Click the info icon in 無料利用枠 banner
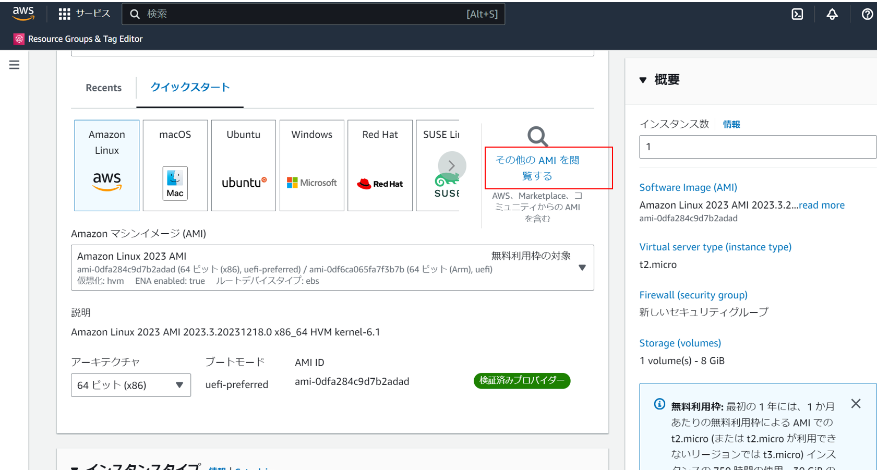Screen dimensions: 877x470 coord(659,404)
